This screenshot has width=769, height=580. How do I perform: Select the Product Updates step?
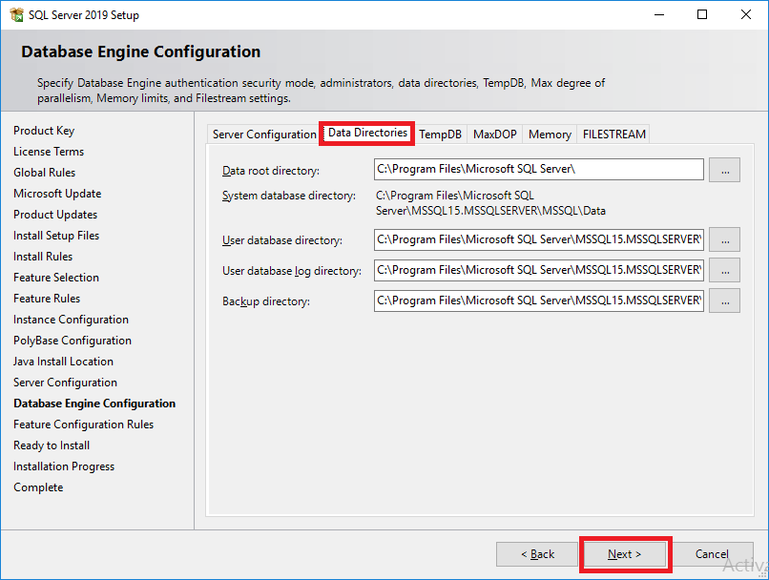click(55, 215)
